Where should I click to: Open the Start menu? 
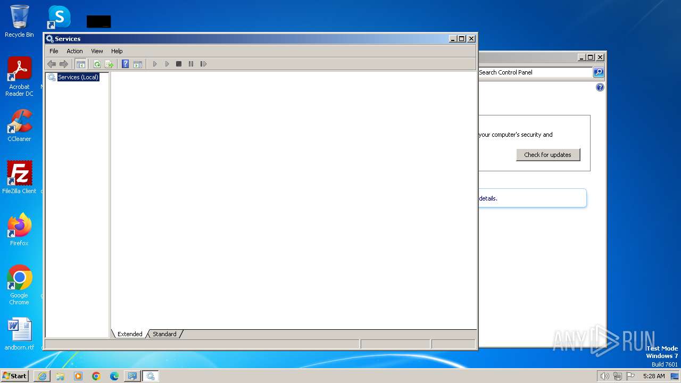click(14, 376)
